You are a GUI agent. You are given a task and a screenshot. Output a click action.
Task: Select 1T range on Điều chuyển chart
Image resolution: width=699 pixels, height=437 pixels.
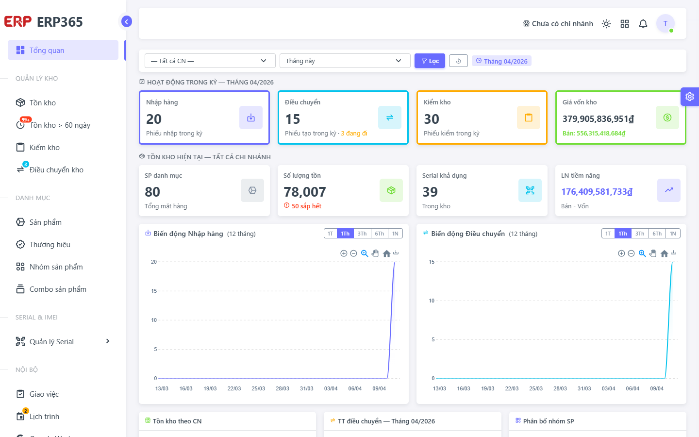tap(608, 234)
